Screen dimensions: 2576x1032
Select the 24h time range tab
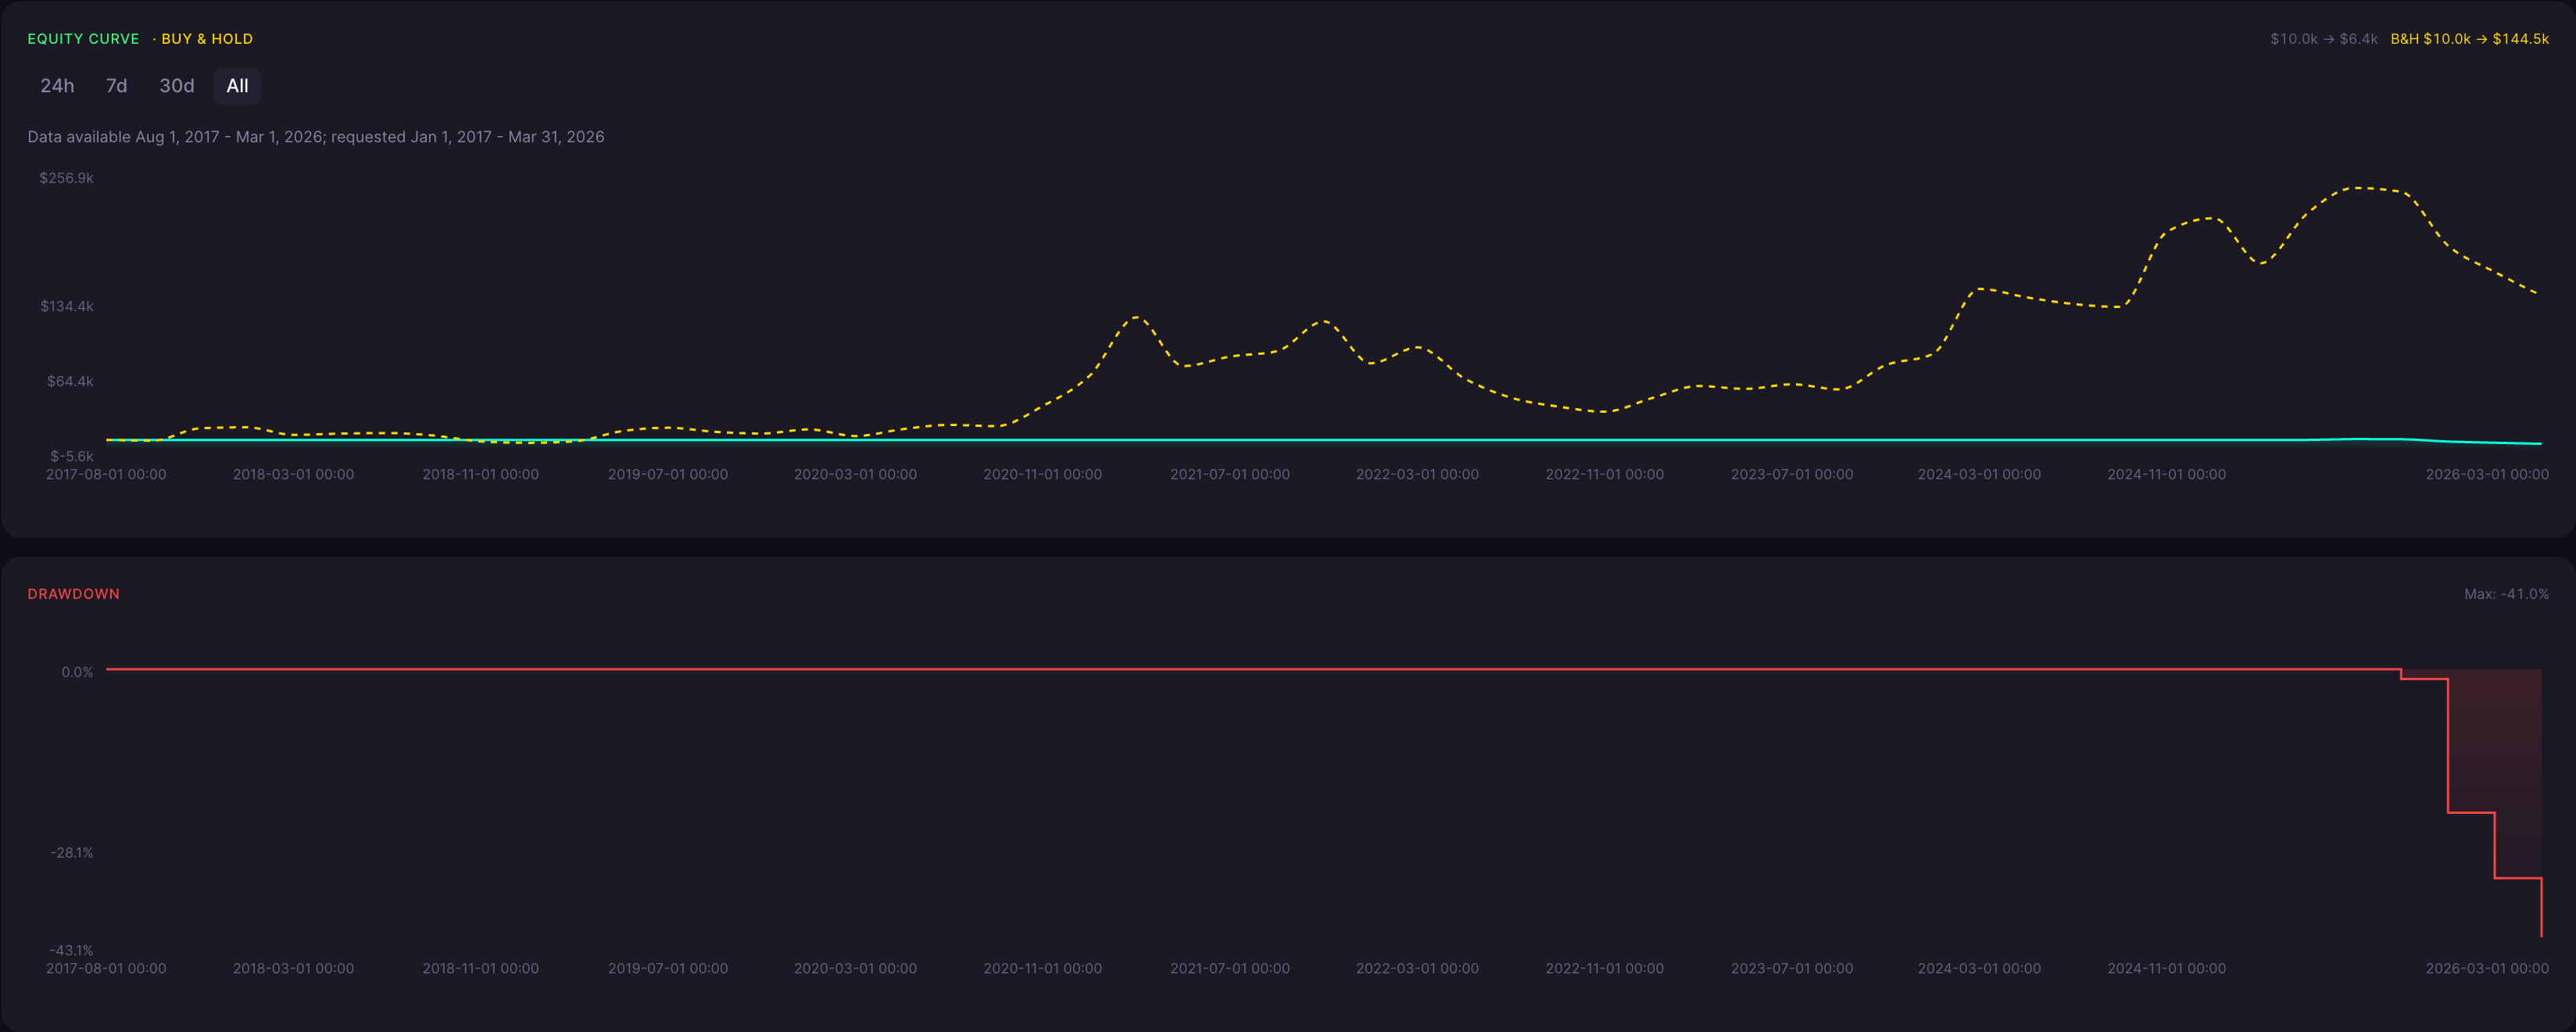(57, 86)
